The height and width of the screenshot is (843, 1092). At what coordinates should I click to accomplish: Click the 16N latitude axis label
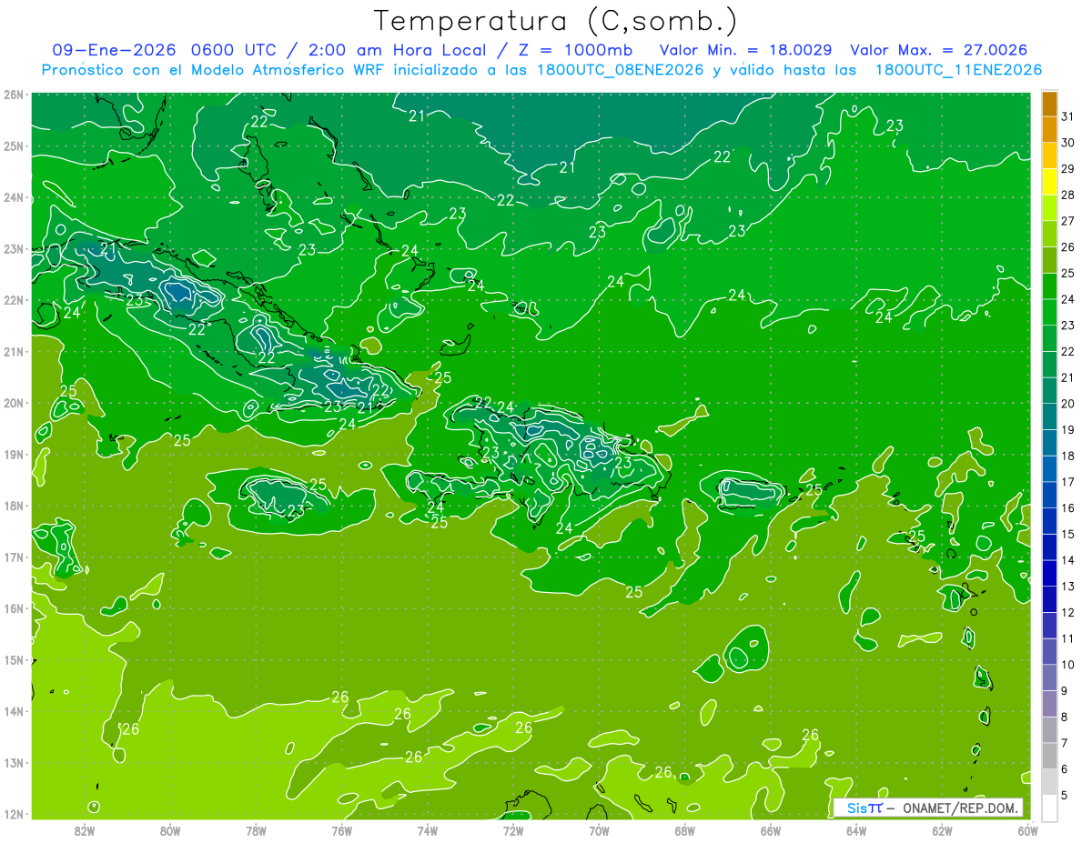click(14, 608)
